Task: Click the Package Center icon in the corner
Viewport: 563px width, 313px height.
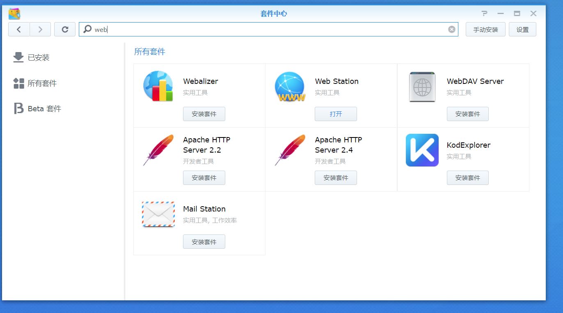Action: point(14,12)
